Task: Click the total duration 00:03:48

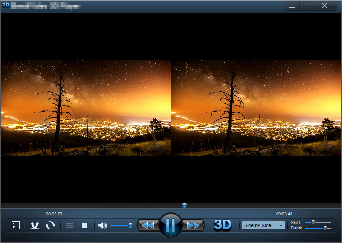Action: (x=284, y=214)
